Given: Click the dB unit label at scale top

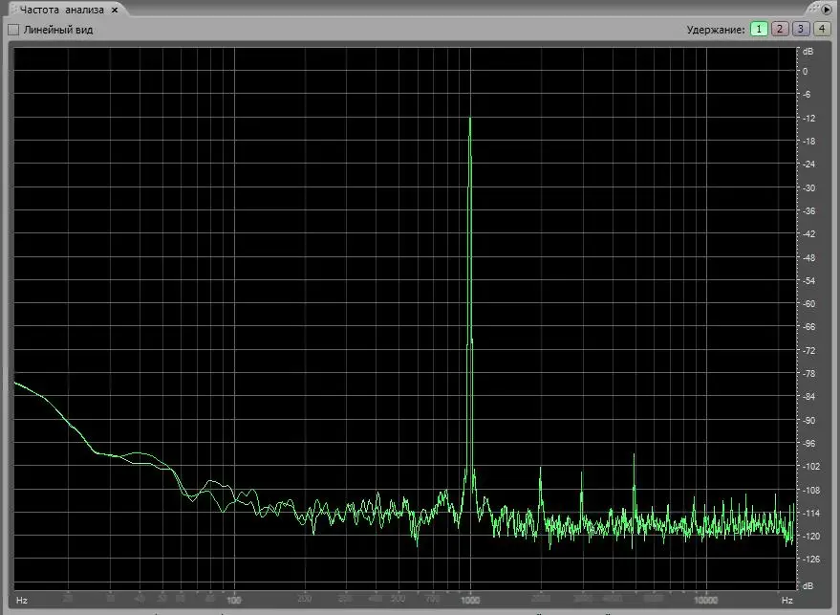Looking at the screenshot, I should [x=808, y=52].
